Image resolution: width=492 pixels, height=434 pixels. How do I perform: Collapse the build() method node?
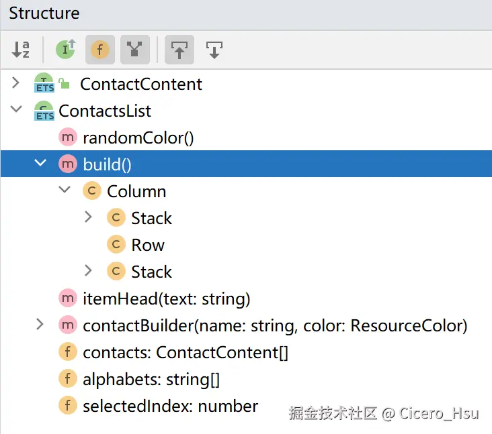coord(40,164)
